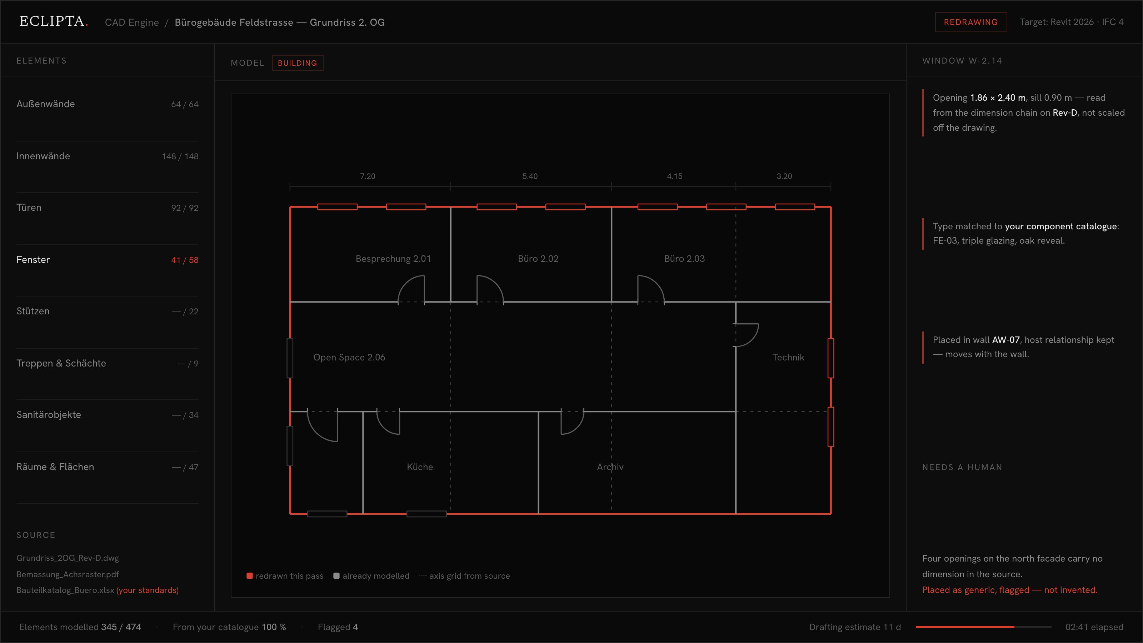This screenshot has width=1143, height=643.
Task: Click 'Placed as generic, flagged — not invented.'
Action: click(x=1010, y=590)
